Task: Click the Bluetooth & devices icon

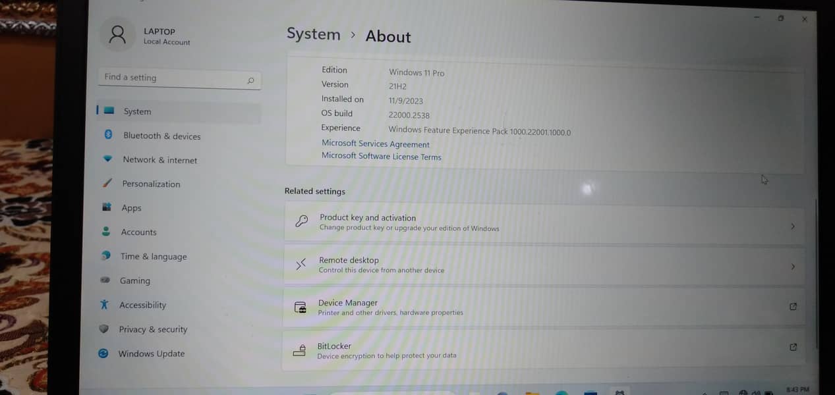Action: [x=108, y=135]
